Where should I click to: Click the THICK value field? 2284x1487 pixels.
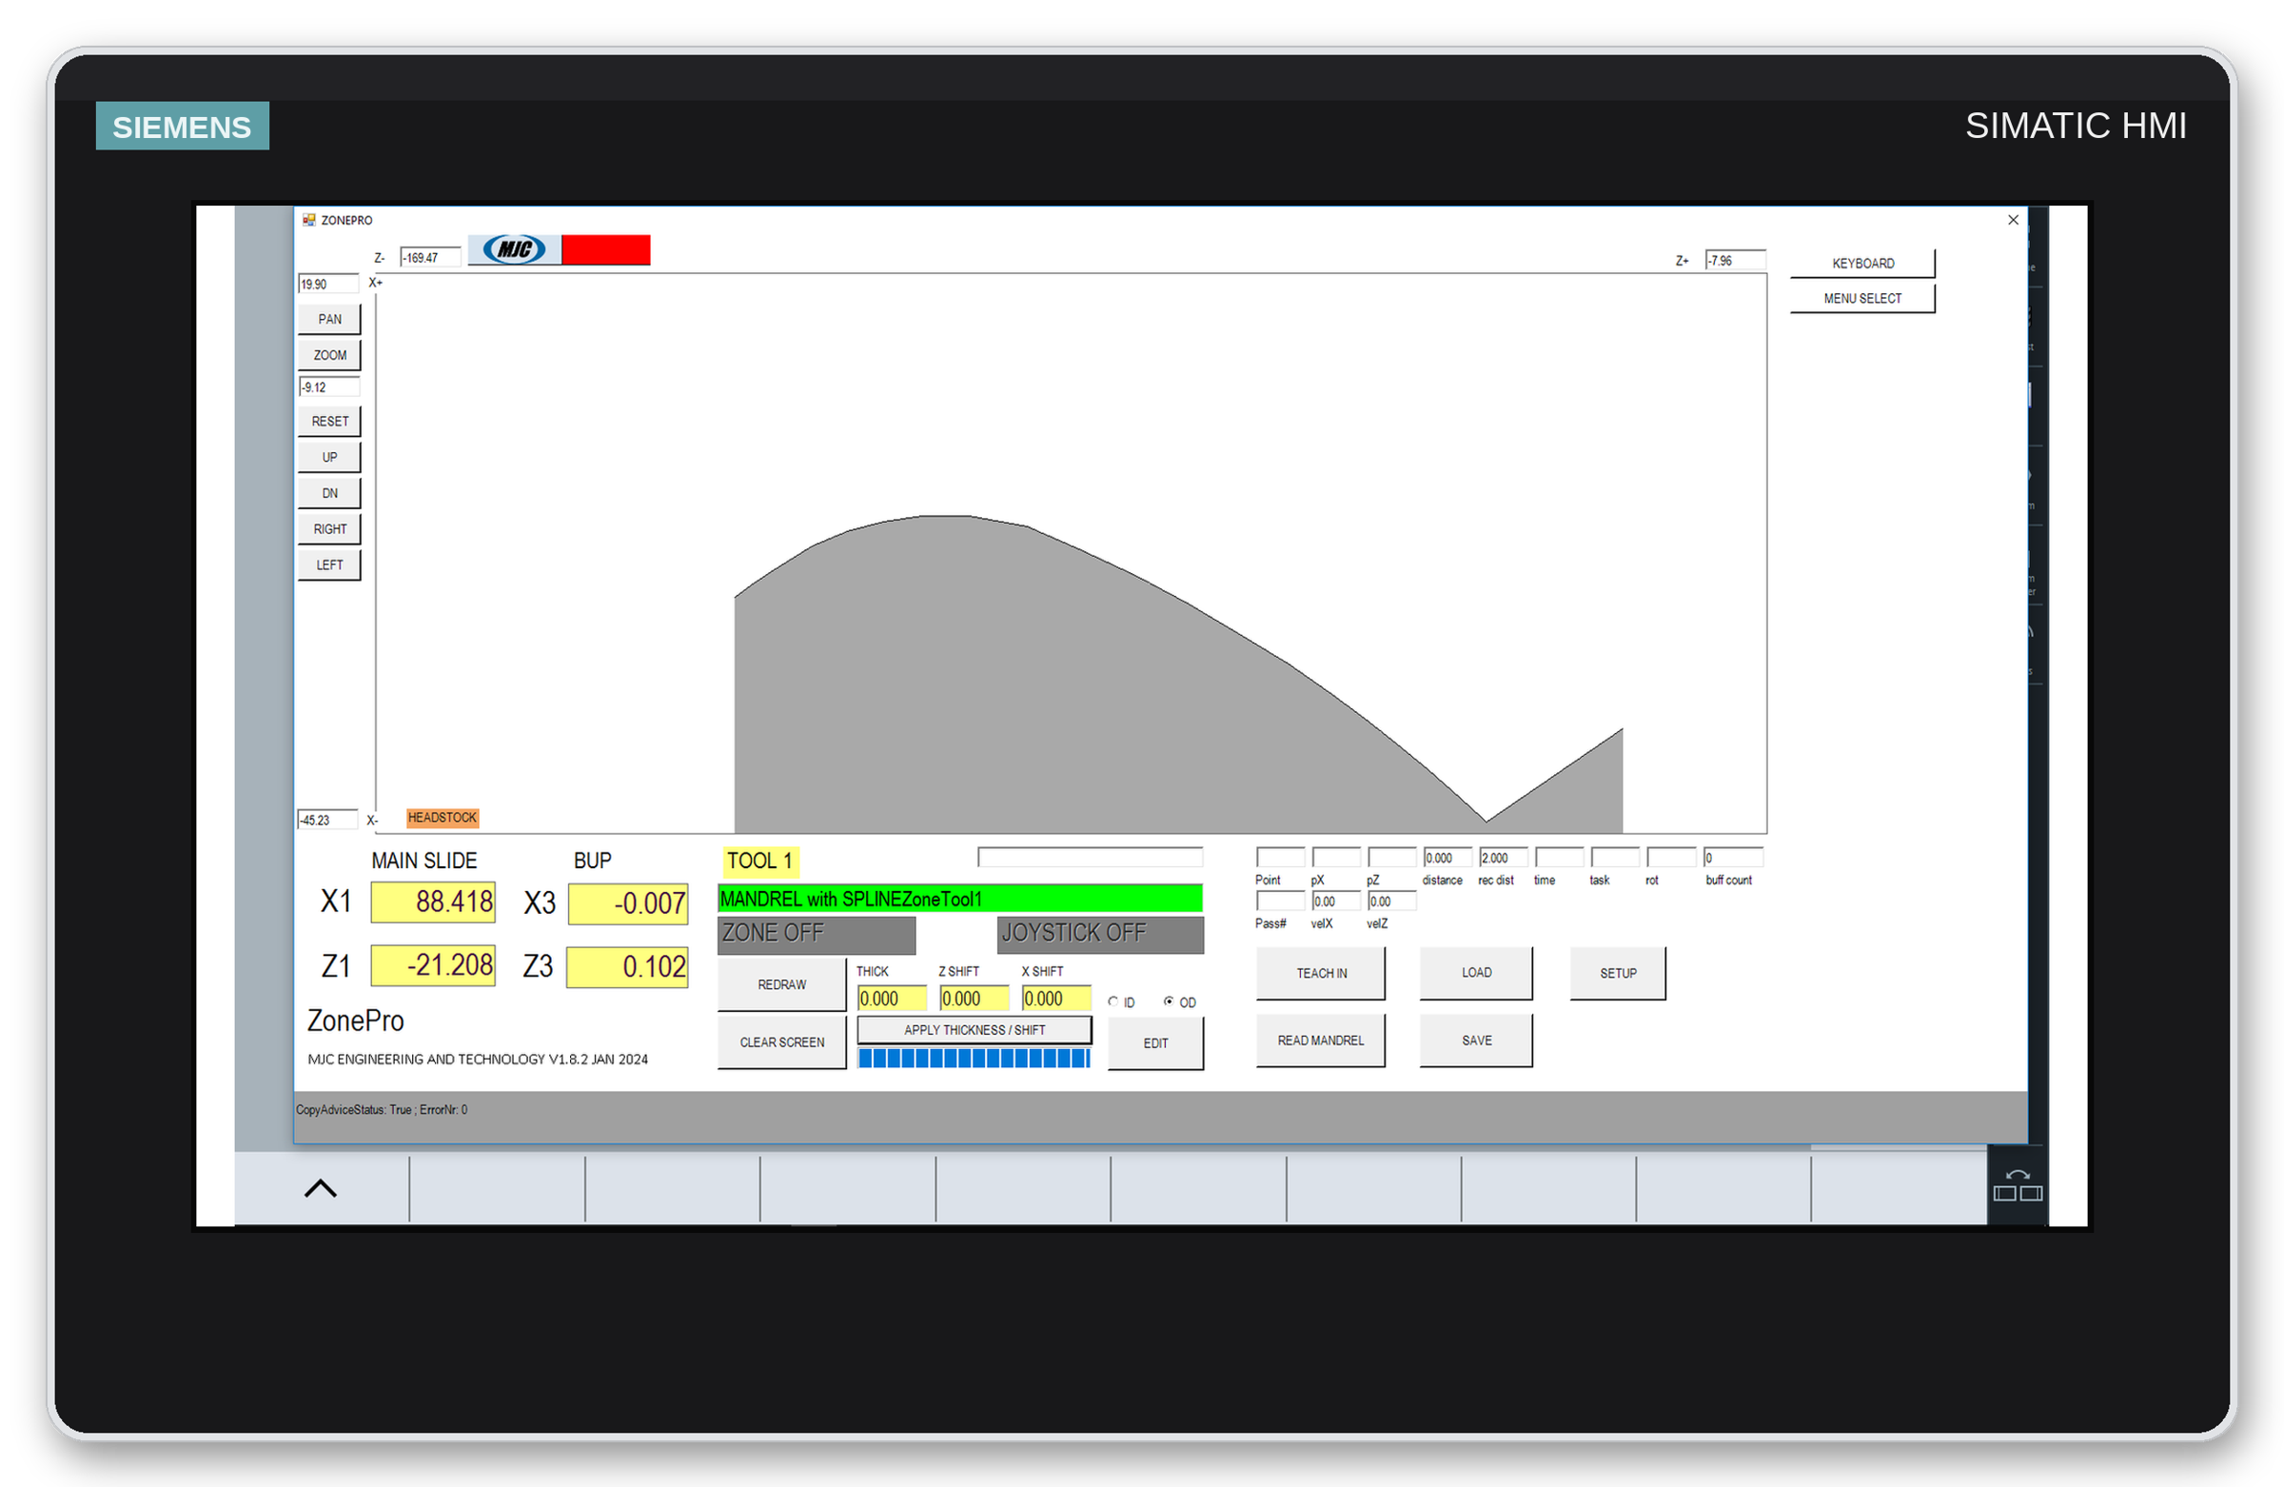coord(892,999)
